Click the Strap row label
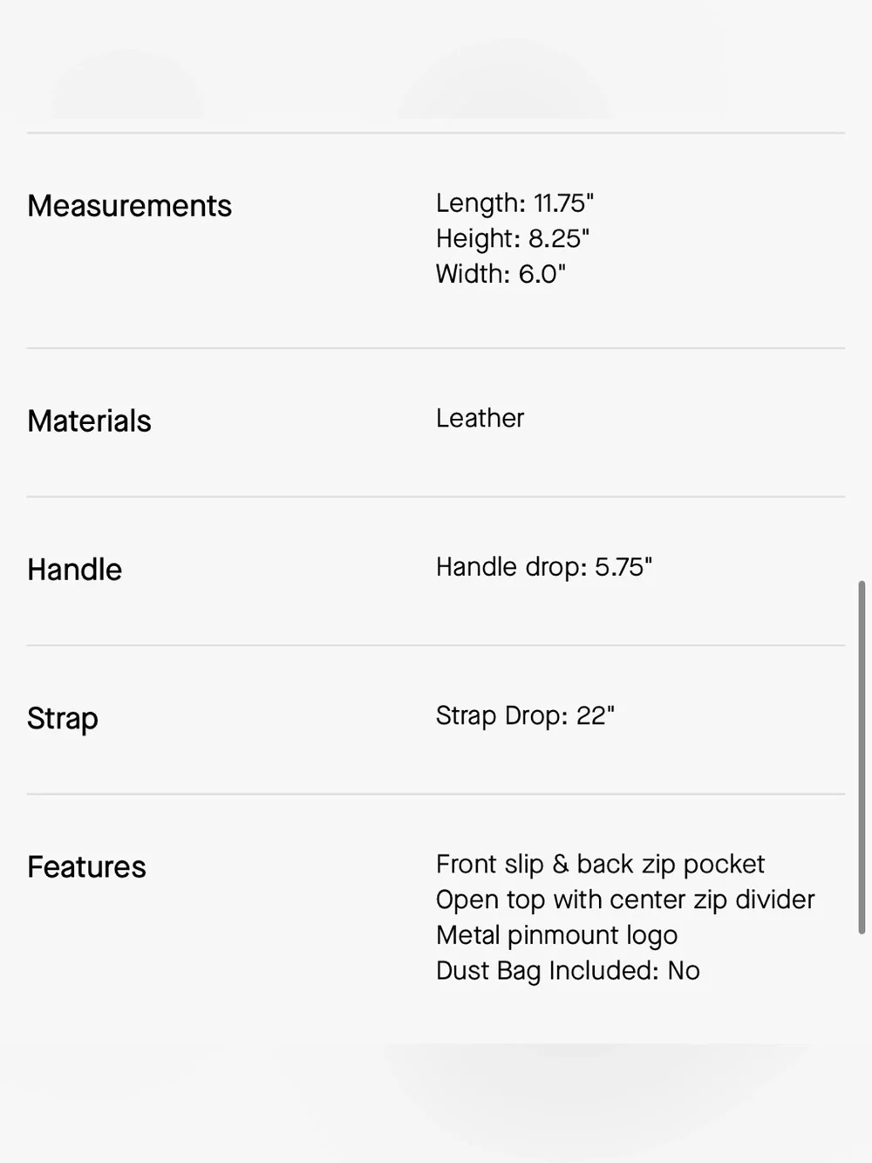 click(x=62, y=719)
